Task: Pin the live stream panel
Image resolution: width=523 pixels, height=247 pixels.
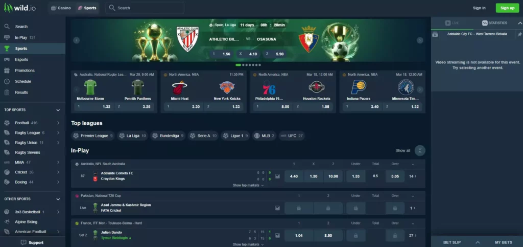Action: pos(519,34)
